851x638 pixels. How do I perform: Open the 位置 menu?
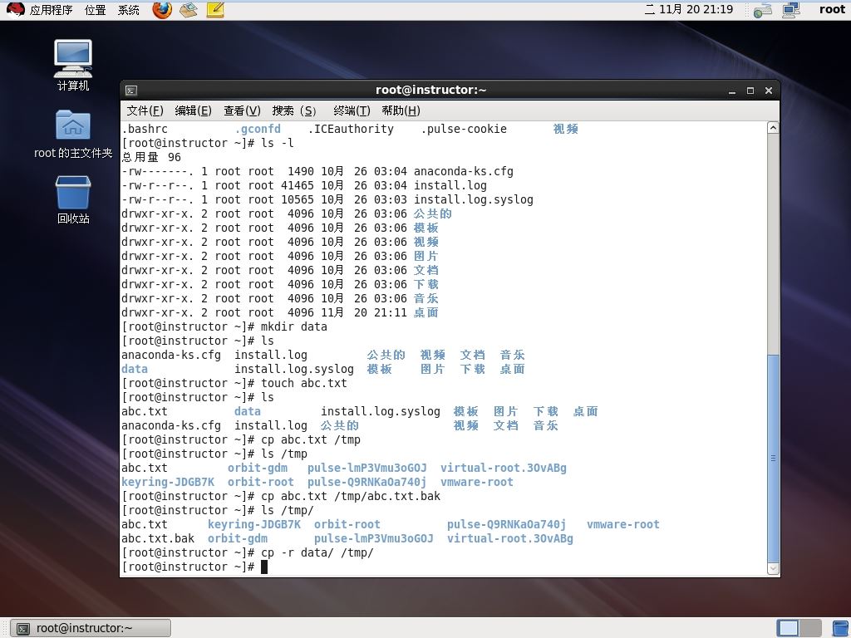pyautogui.click(x=95, y=10)
